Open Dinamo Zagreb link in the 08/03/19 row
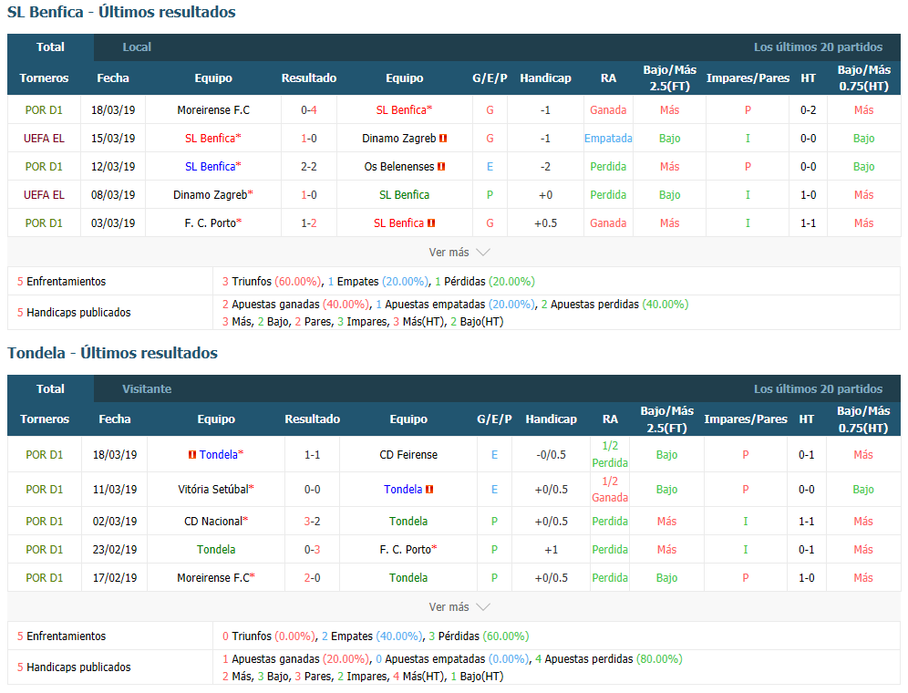Image resolution: width=908 pixels, height=693 pixels. tap(211, 195)
